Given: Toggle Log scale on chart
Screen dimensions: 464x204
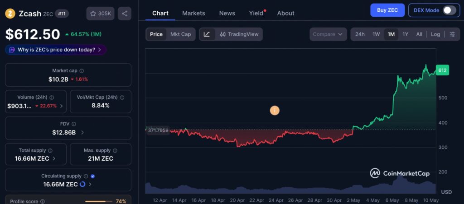Looking at the screenshot, I should pyautogui.click(x=435, y=34).
